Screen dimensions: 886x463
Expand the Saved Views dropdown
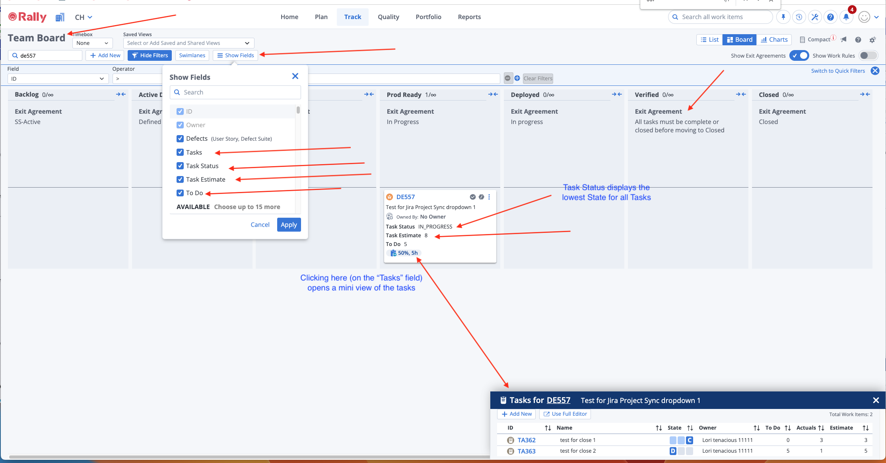[188, 43]
